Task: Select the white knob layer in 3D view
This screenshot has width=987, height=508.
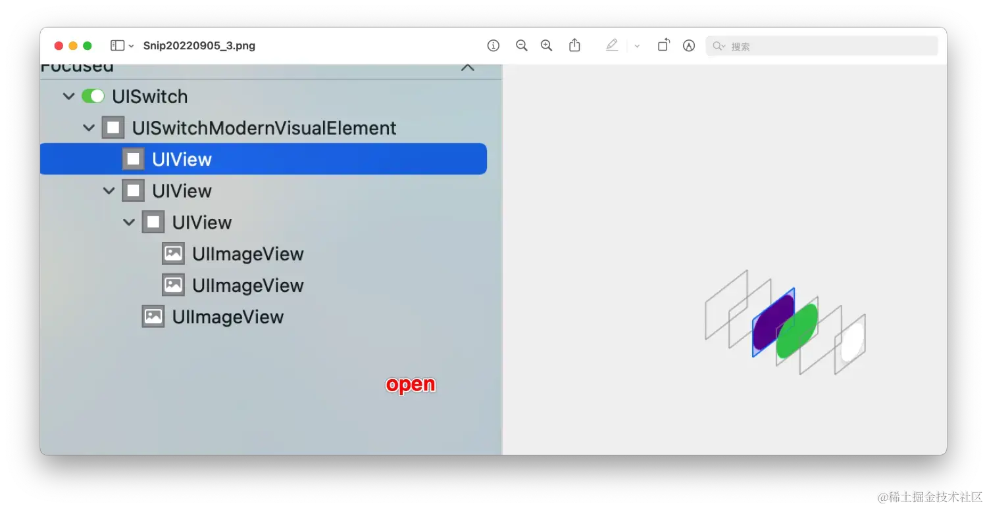Action: tap(851, 342)
